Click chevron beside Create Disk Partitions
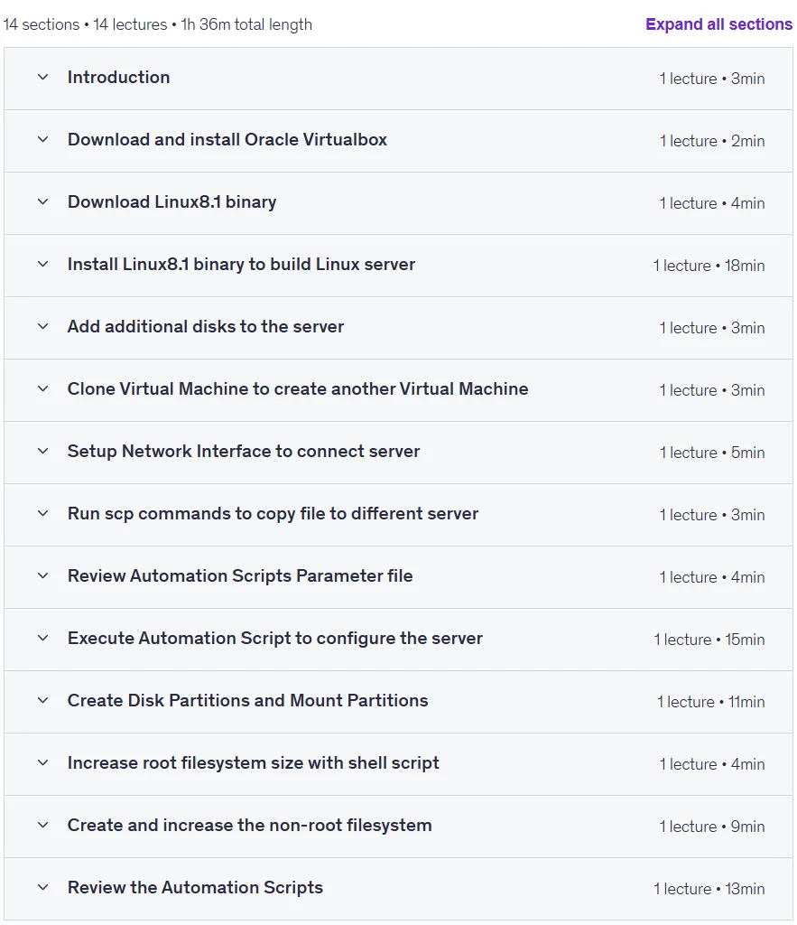The image size is (797, 925). pos(43,701)
